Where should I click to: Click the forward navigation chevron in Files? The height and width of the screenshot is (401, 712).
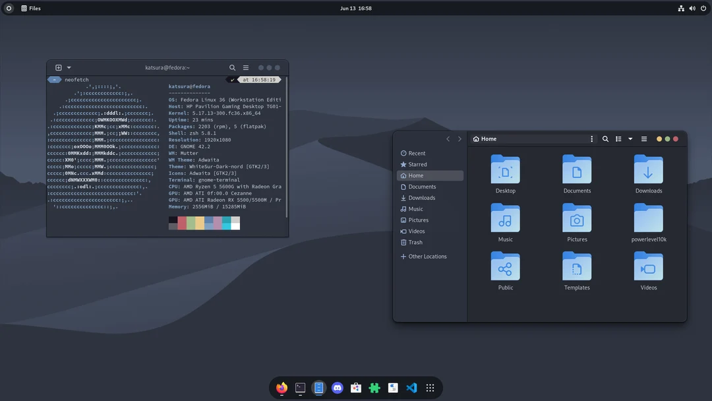click(460, 139)
